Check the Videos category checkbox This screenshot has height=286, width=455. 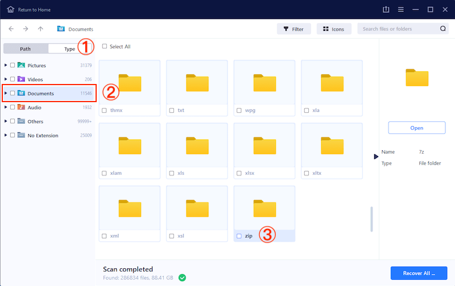(x=13, y=79)
